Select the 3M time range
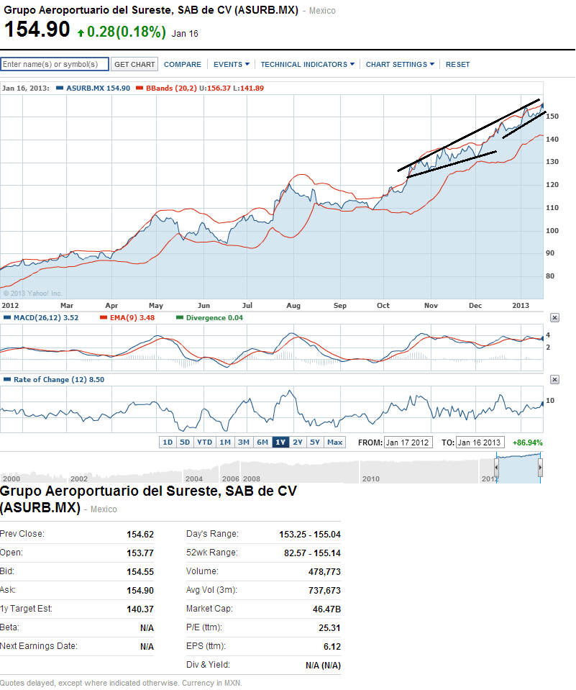 (x=244, y=442)
